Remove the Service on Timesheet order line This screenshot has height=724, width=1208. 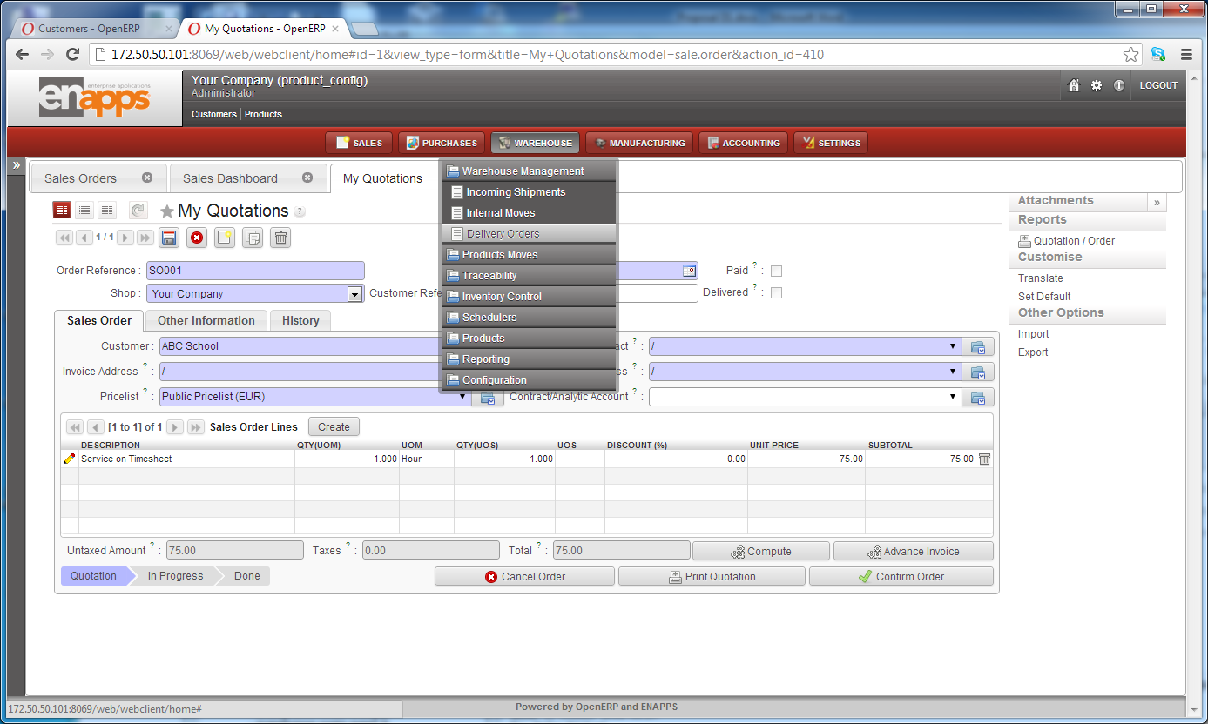click(984, 459)
